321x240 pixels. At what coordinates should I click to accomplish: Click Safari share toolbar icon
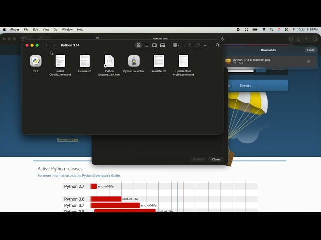click(x=299, y=39)
